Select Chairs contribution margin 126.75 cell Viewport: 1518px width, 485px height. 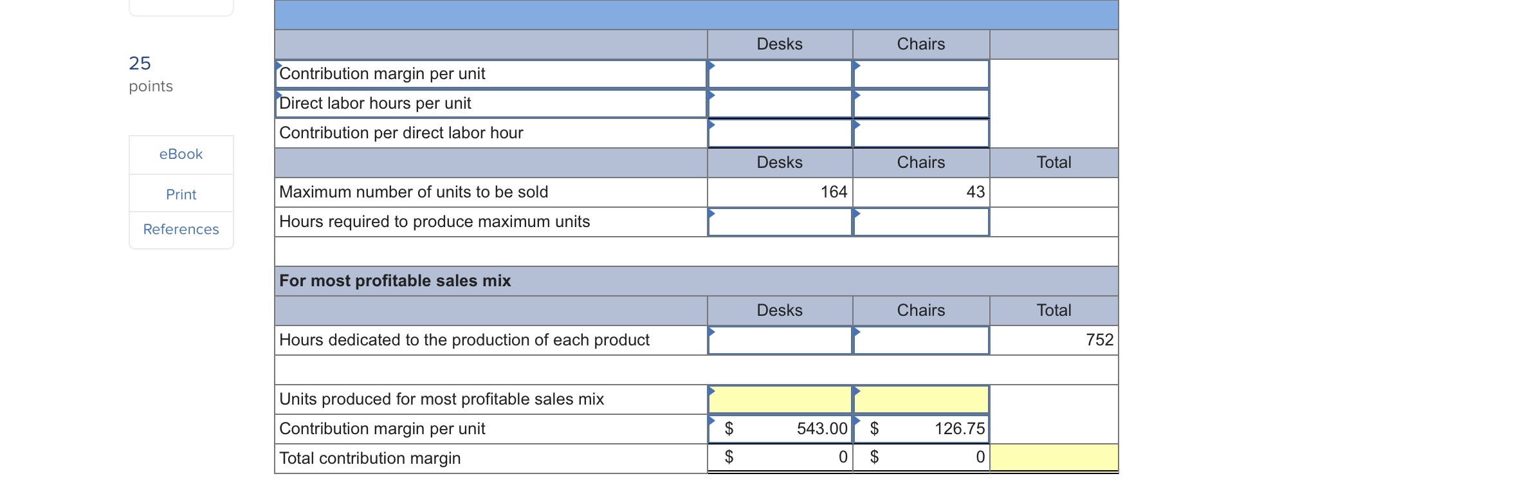coord(921,429)
